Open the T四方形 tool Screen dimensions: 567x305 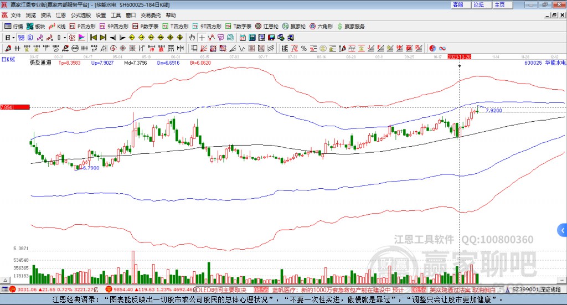(176, 27)
